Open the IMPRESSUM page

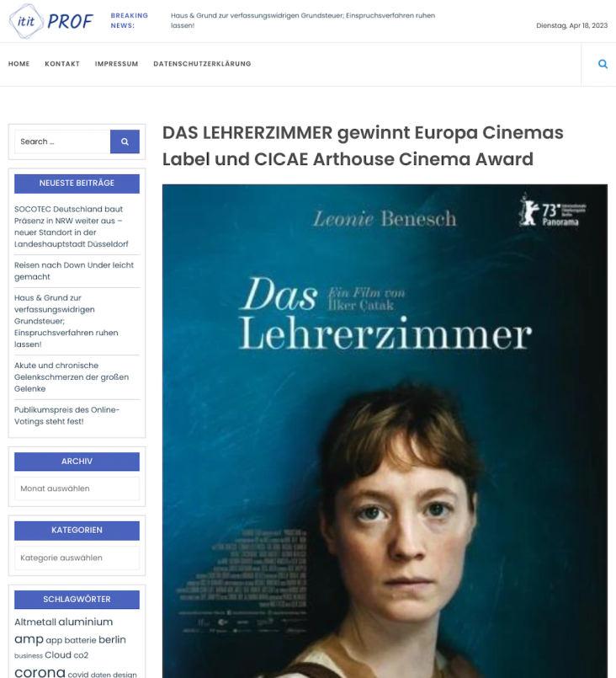[x=117, y=63]
